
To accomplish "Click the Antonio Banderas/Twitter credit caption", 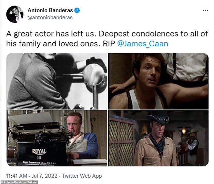I will 19,182.
